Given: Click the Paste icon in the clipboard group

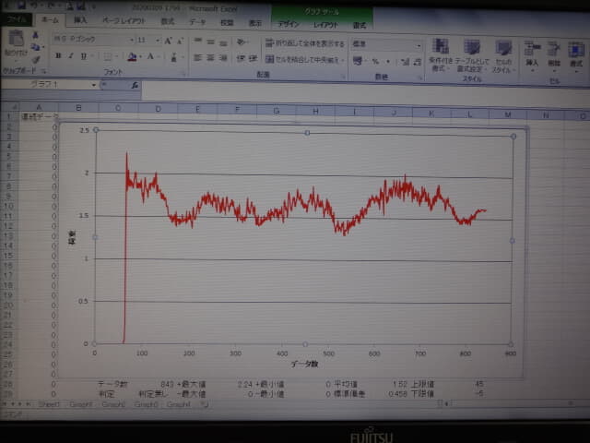Looking at the screenshot, I should [x=14, y=46].
